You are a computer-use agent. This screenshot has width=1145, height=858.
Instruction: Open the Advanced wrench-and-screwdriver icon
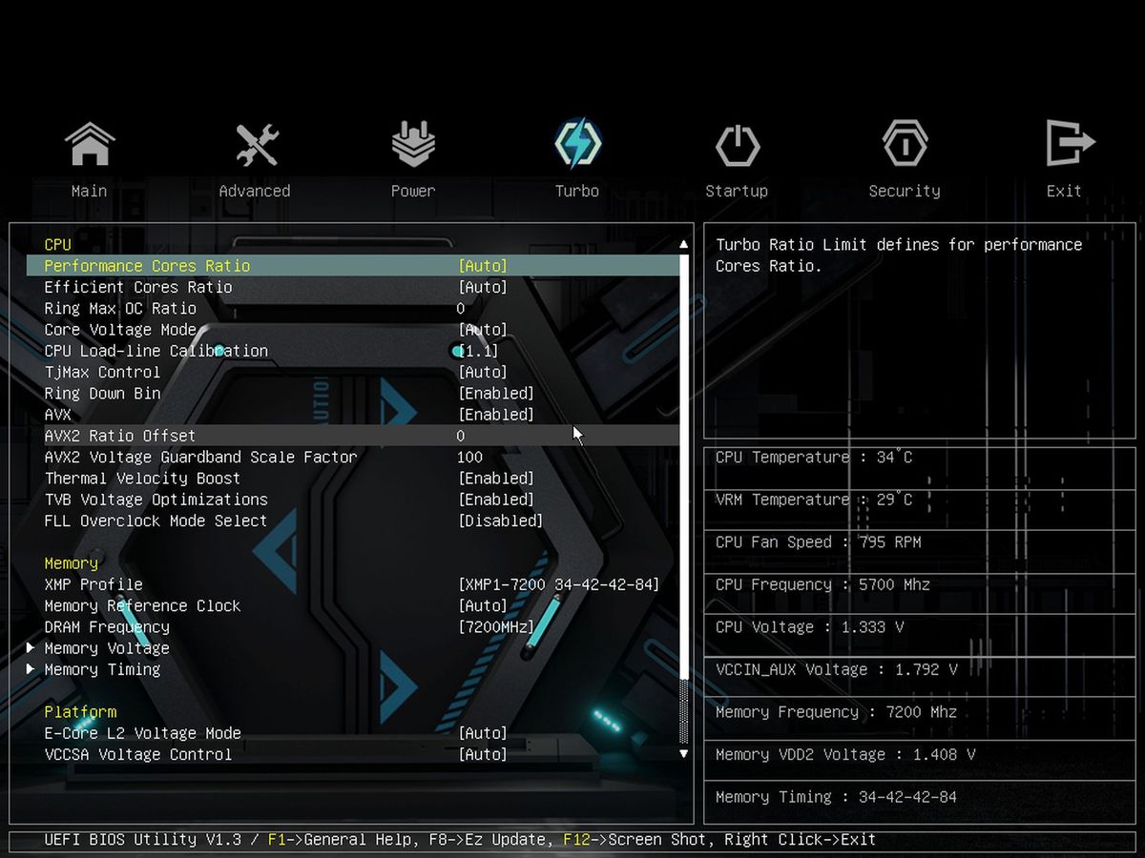[257, 145]
